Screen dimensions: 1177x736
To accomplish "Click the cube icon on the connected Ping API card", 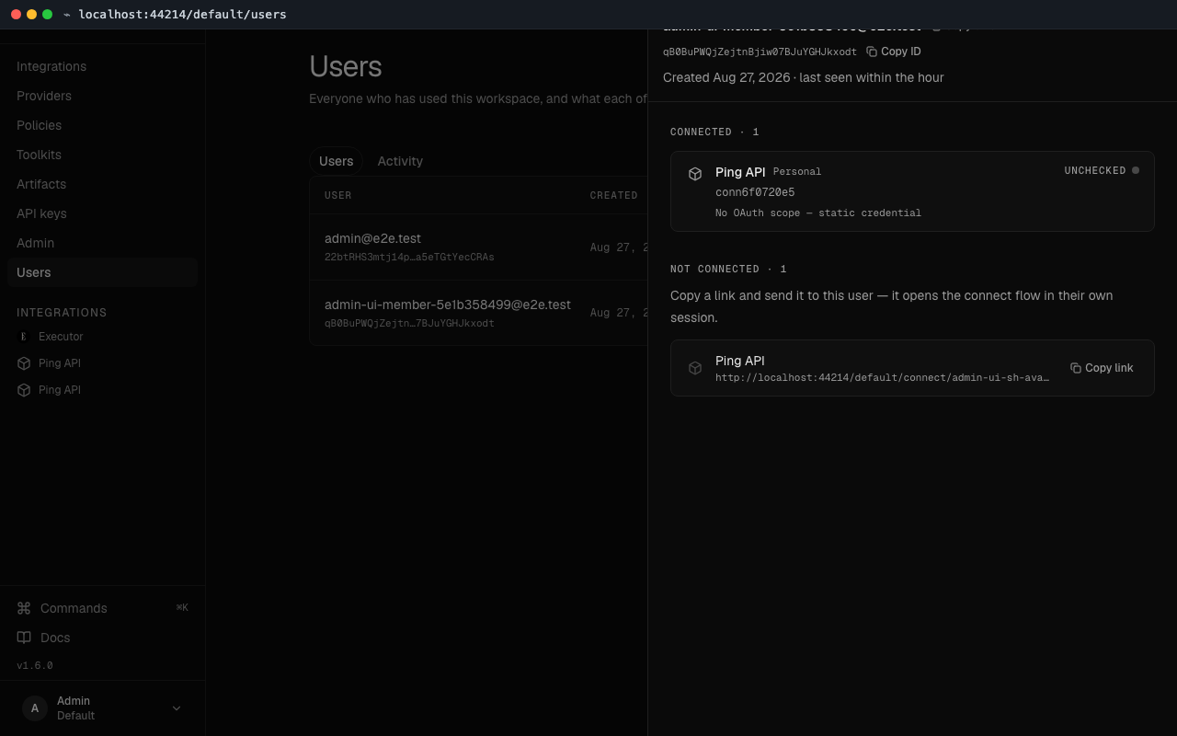I will [x=695, y=174].
